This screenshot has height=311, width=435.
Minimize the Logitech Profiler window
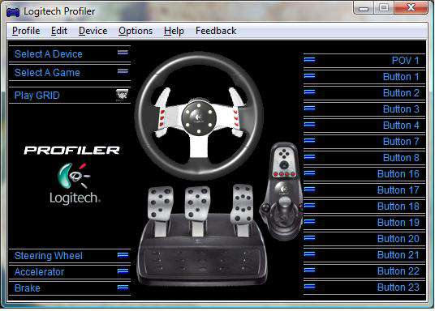pos(363,8)
